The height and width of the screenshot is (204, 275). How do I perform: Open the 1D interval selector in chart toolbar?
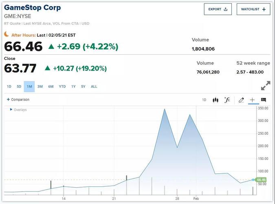pyautogui.click(x=204, y=100)
